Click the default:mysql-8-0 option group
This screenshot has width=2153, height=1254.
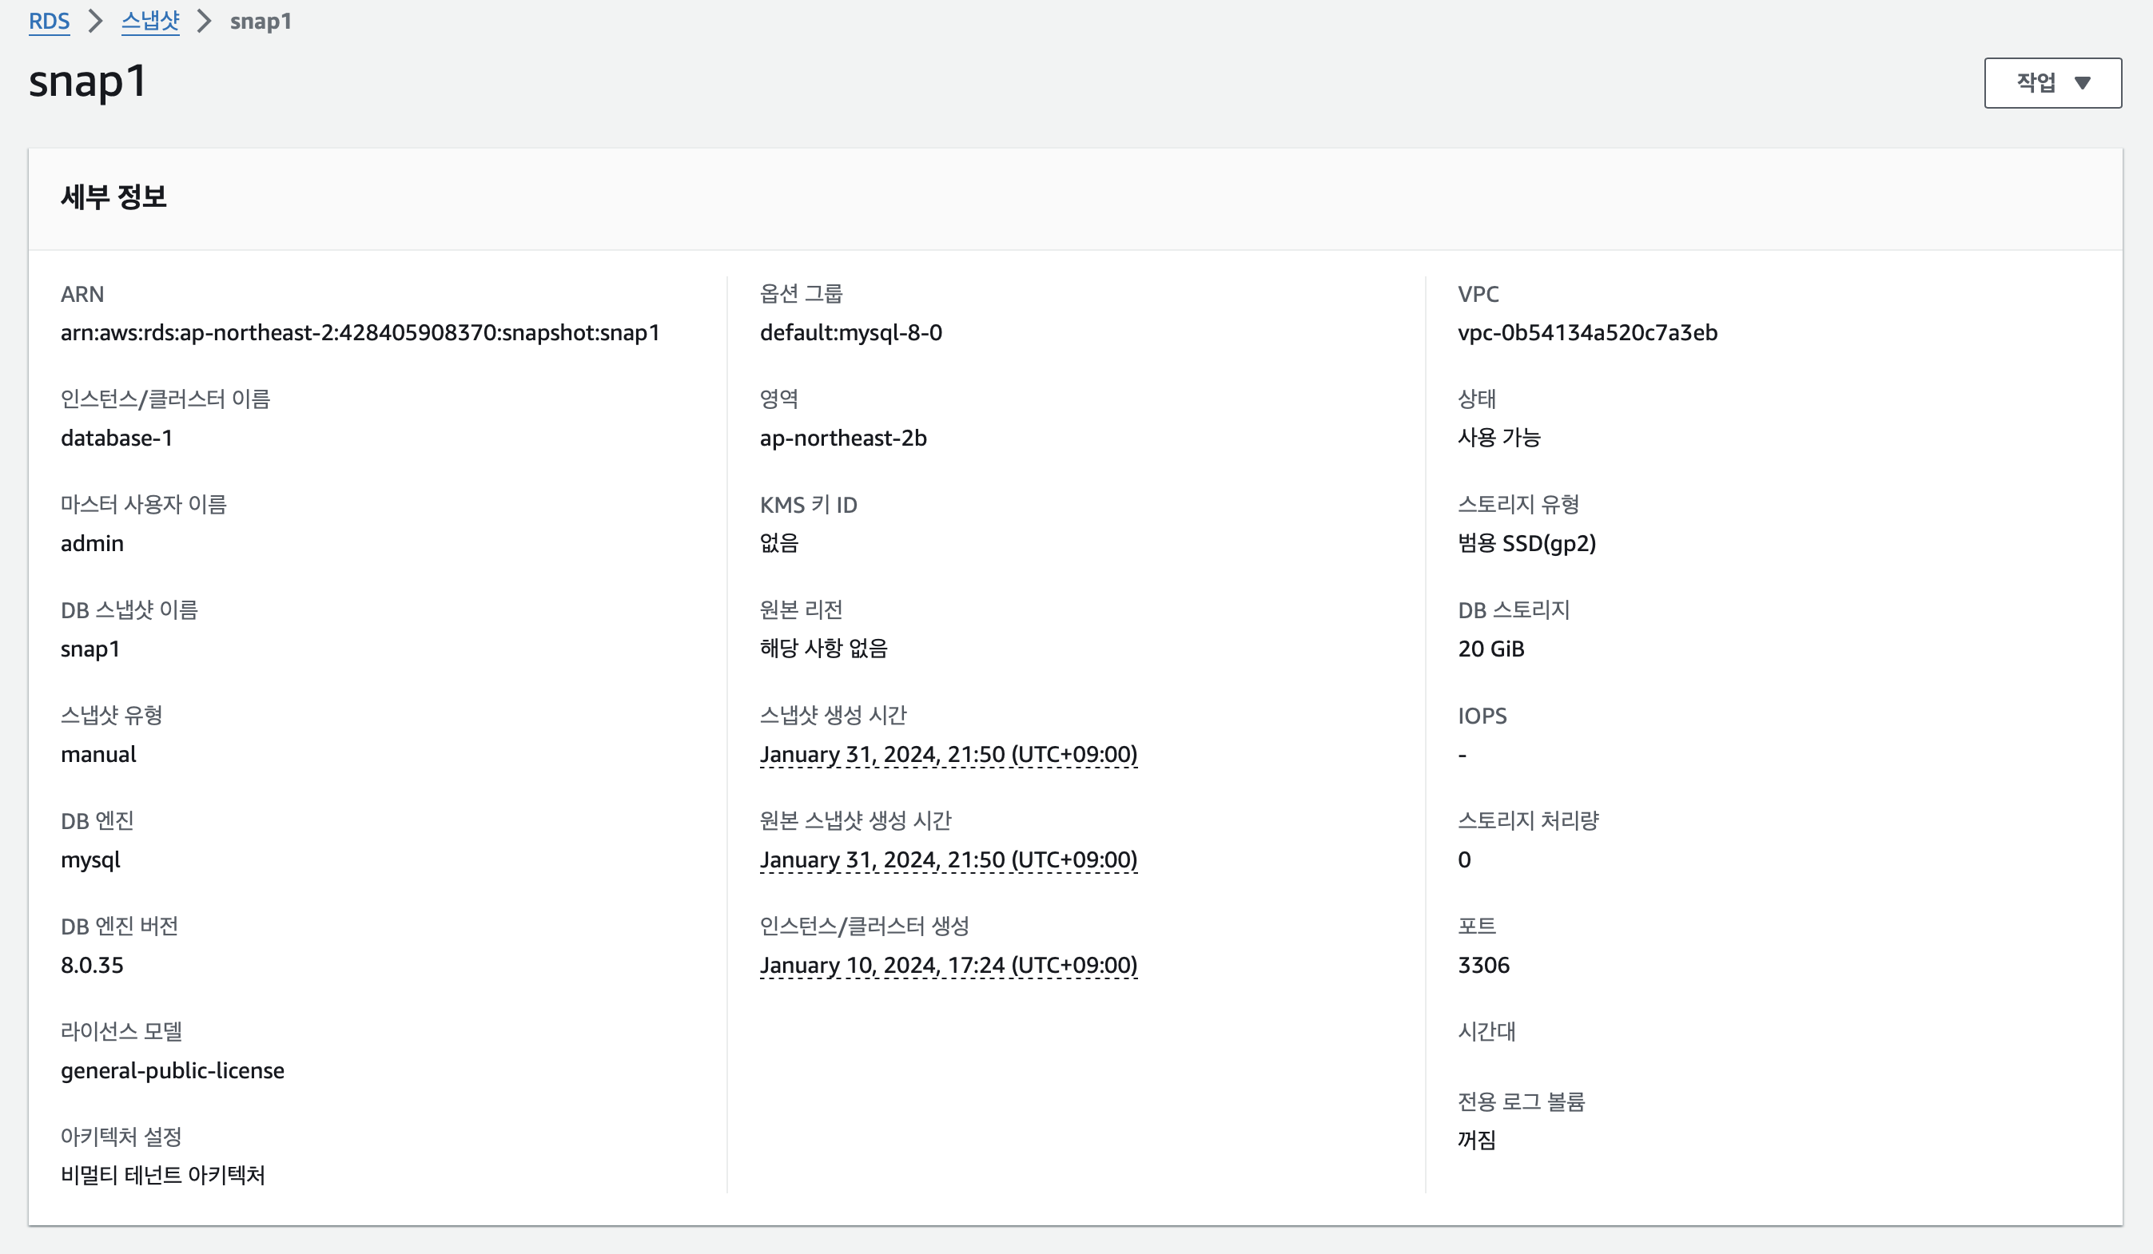click(850, 333)
